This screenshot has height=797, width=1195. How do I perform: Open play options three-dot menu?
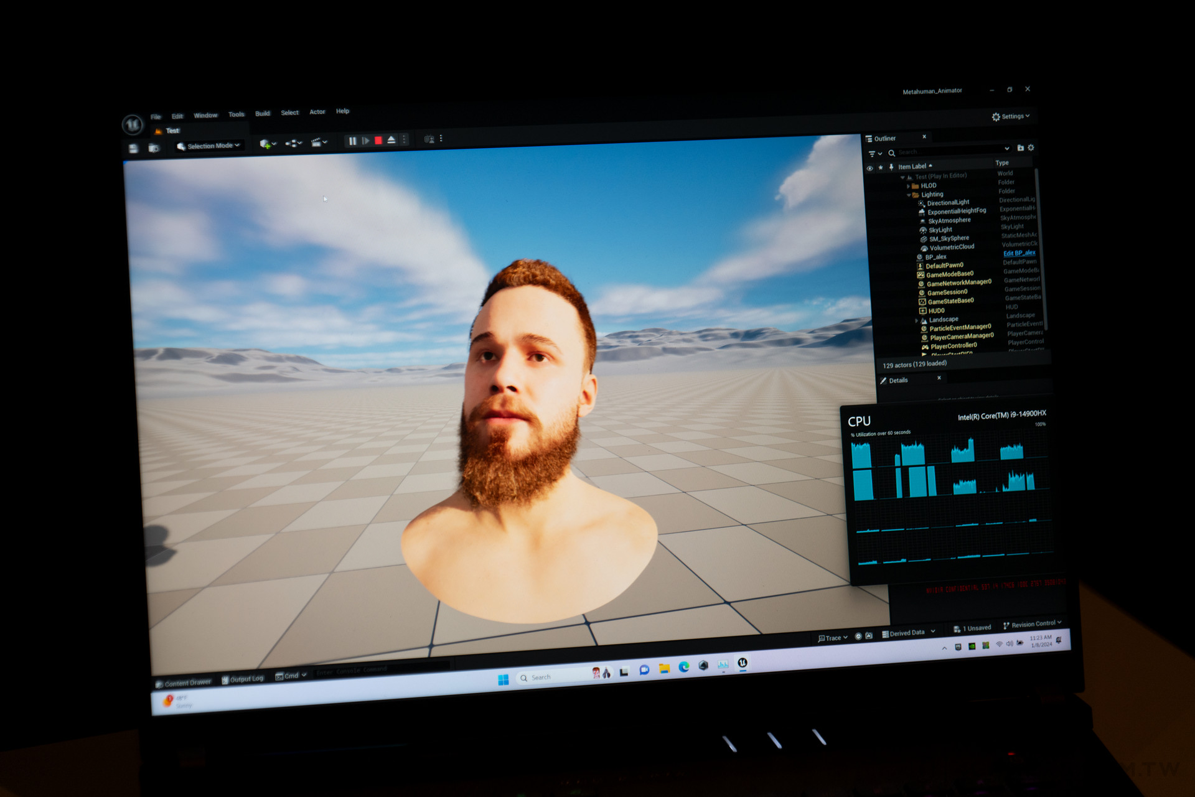[x=405, y=140]
